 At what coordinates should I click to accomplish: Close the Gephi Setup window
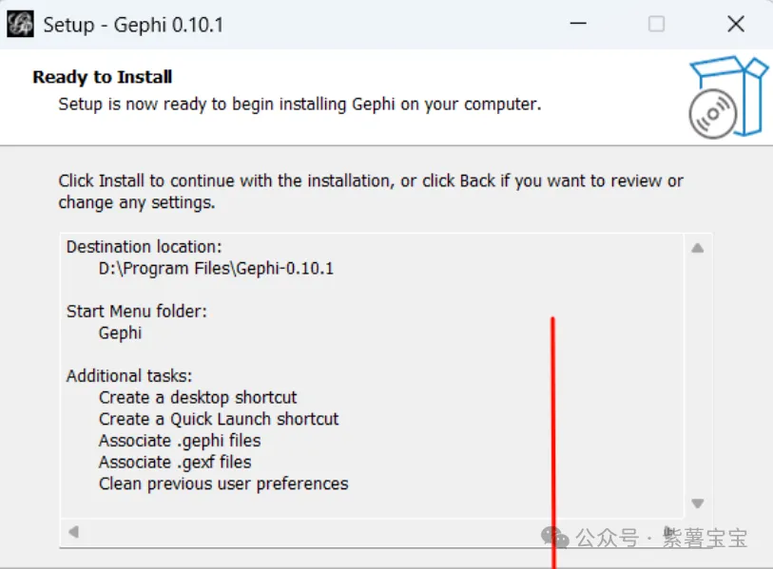pos(735,25)
